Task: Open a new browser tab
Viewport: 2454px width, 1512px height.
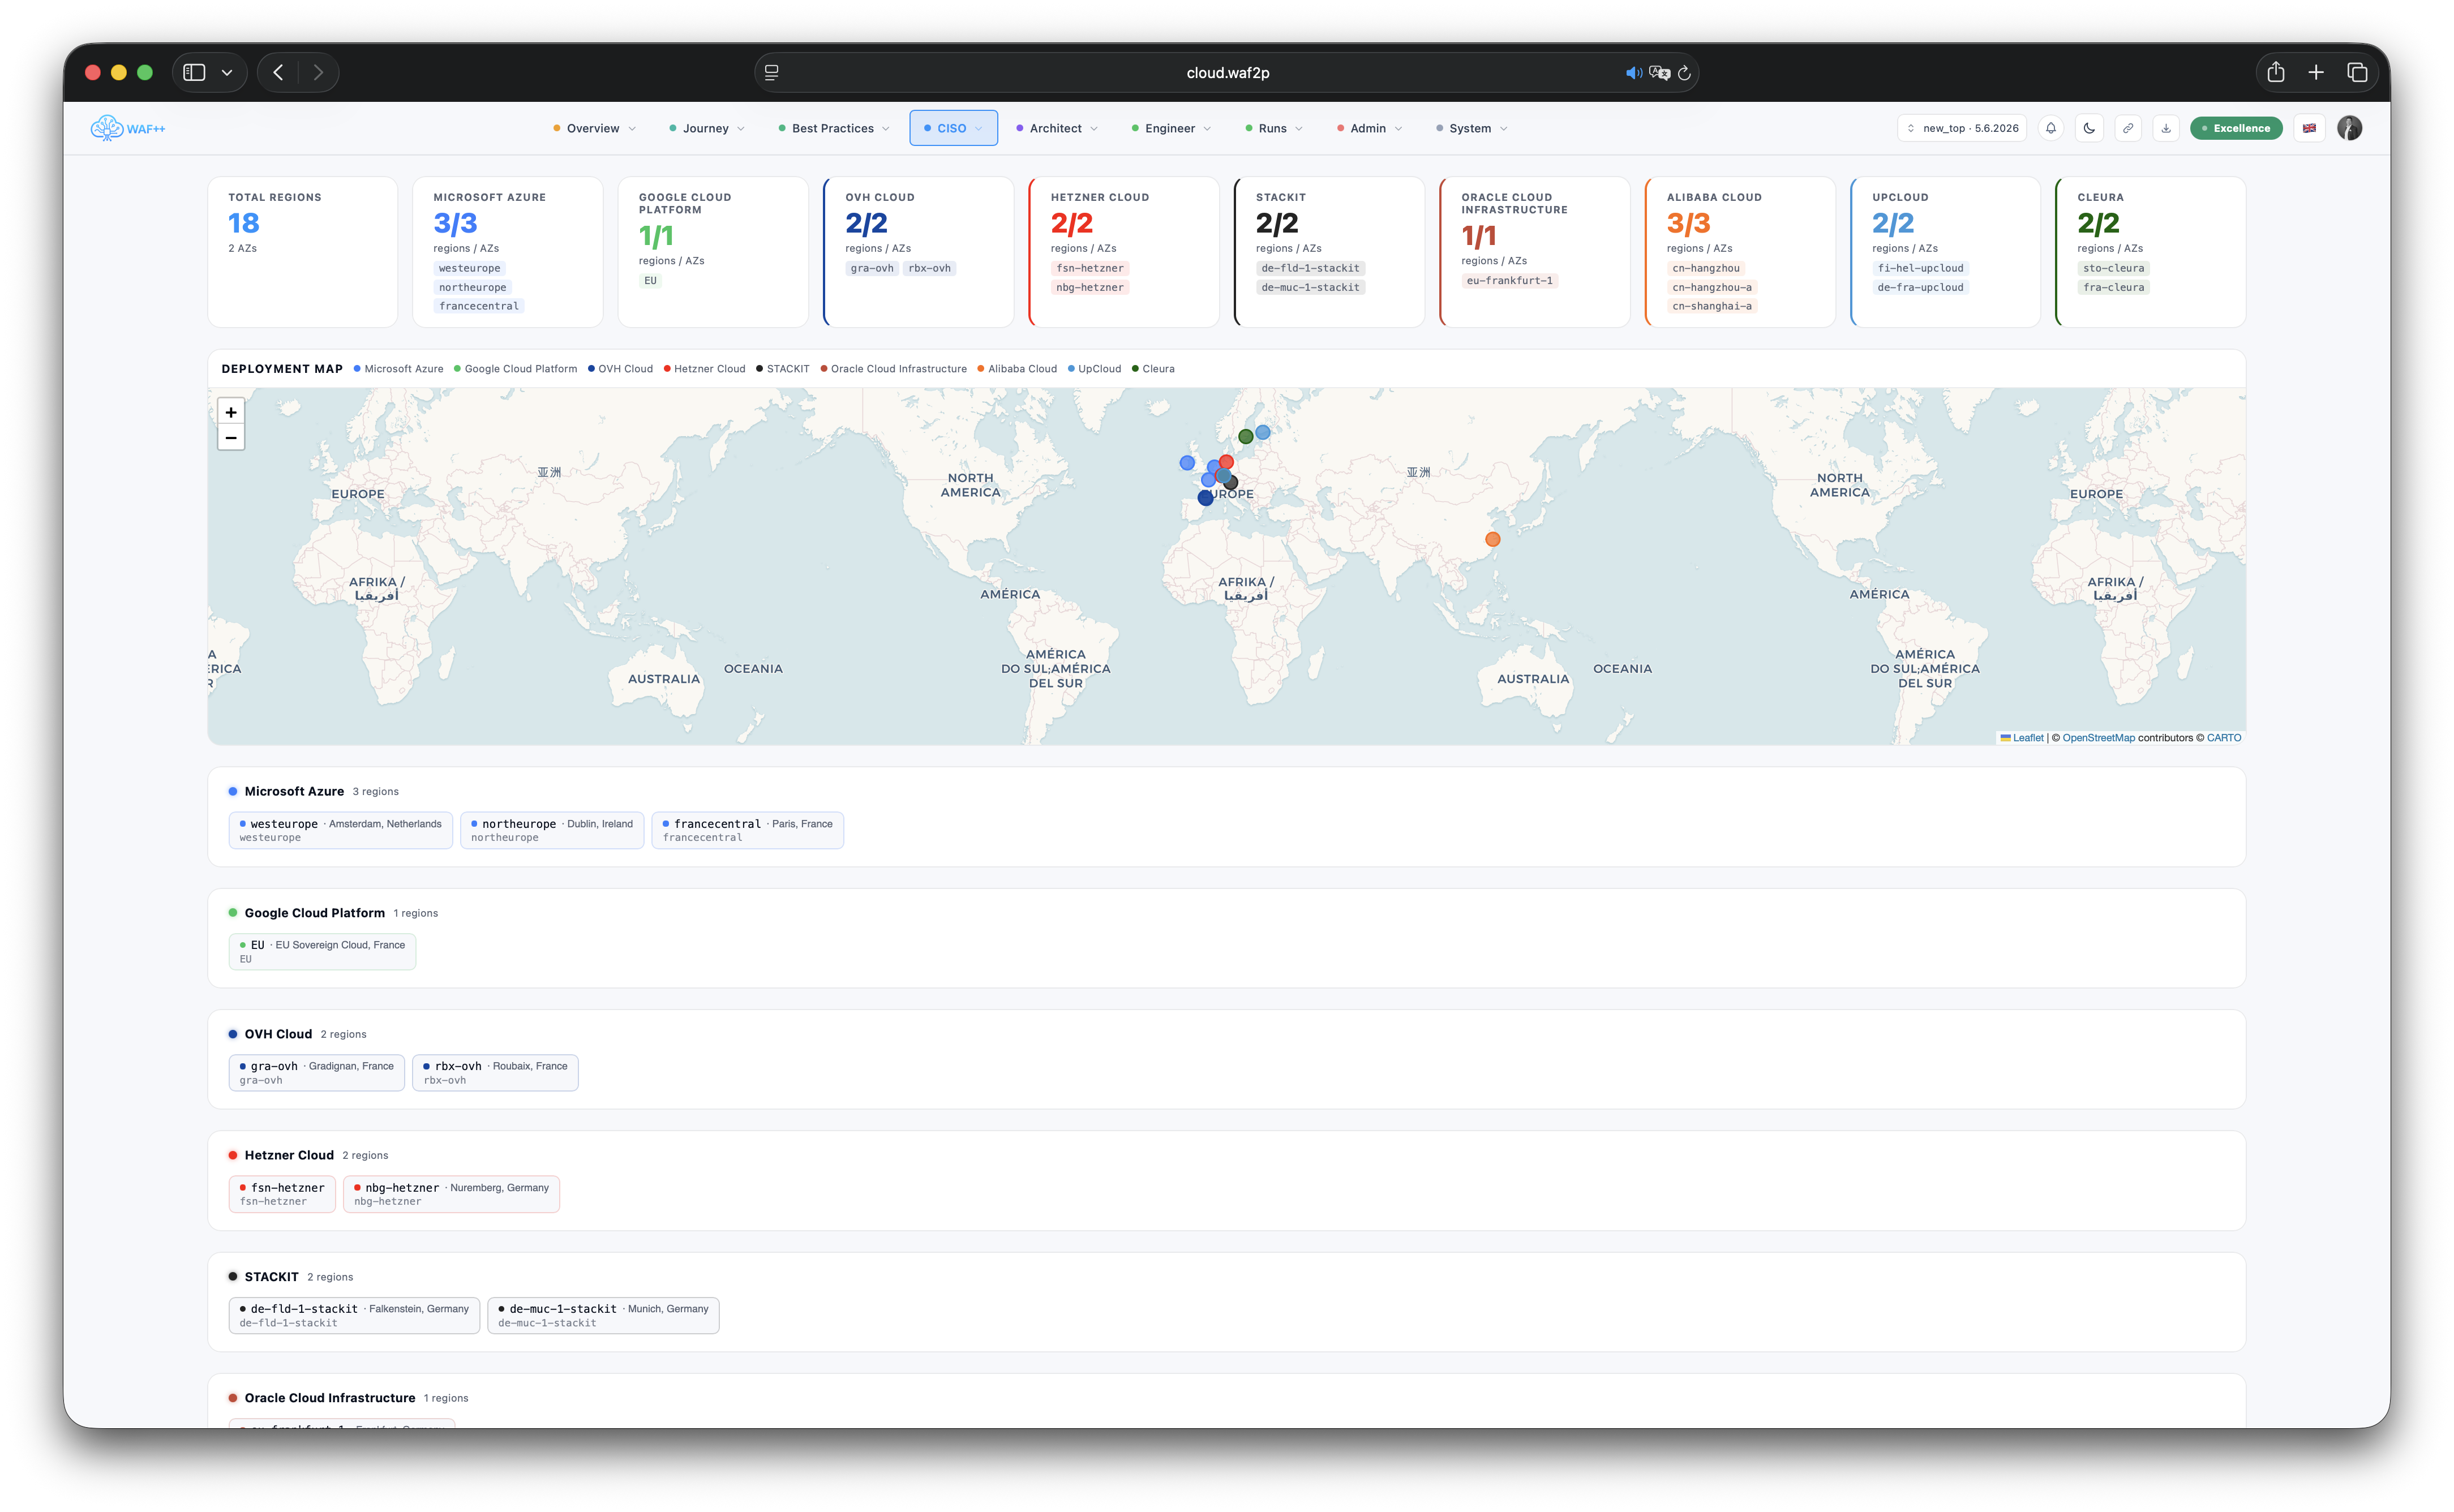Action: (2316, 72)
